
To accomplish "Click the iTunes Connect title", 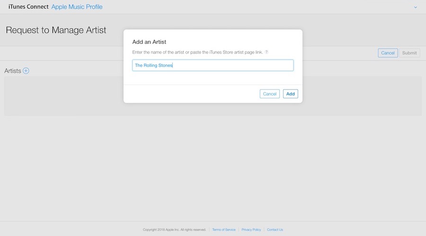I will (28, 7).
